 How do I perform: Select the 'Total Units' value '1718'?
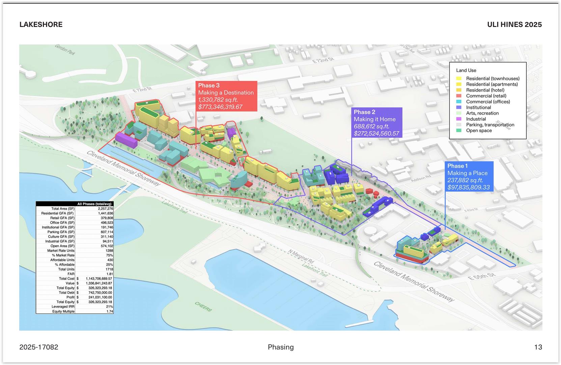click(x=110, y=269)
